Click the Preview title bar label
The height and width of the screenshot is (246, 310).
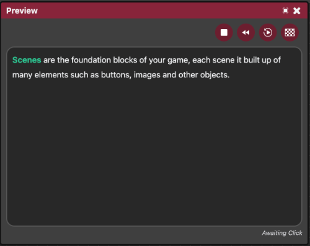coord(22,11)
